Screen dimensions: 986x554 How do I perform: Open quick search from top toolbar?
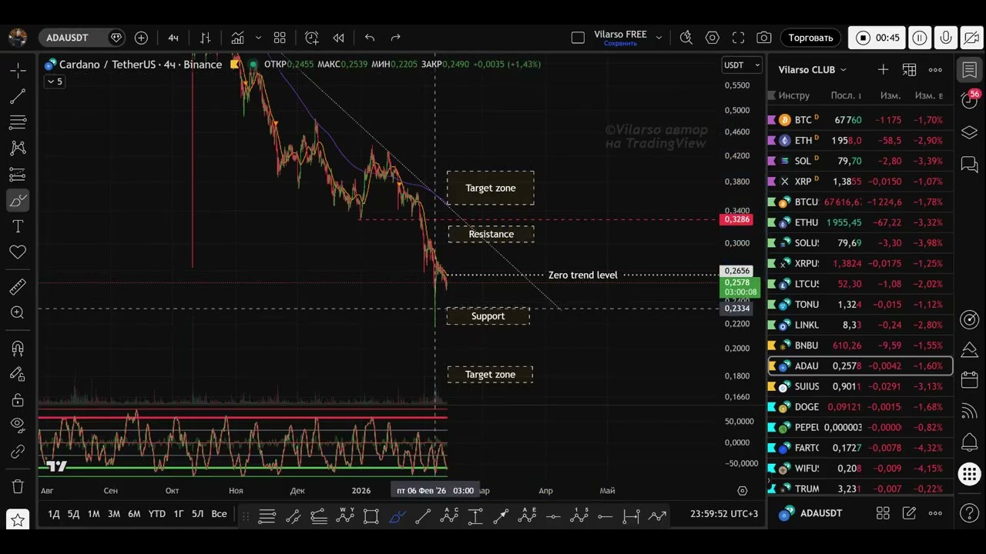click(x=686, y=38)
